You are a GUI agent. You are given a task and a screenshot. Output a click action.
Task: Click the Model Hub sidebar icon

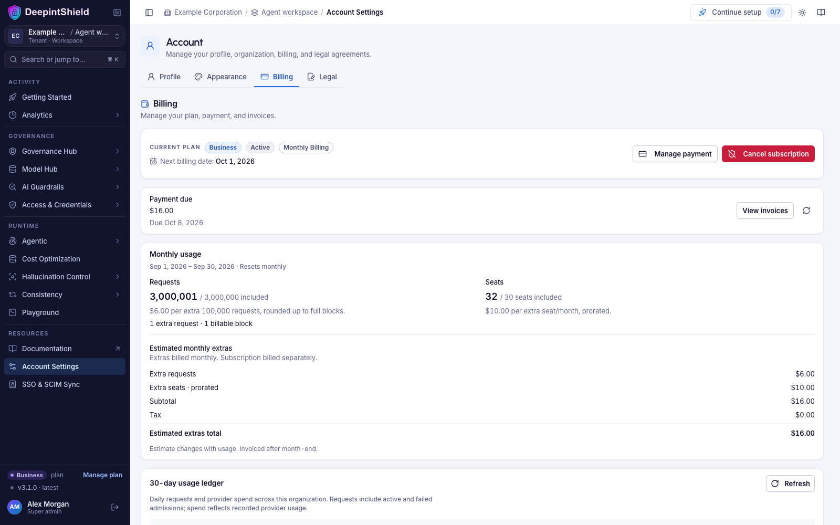tap(13, 169)
